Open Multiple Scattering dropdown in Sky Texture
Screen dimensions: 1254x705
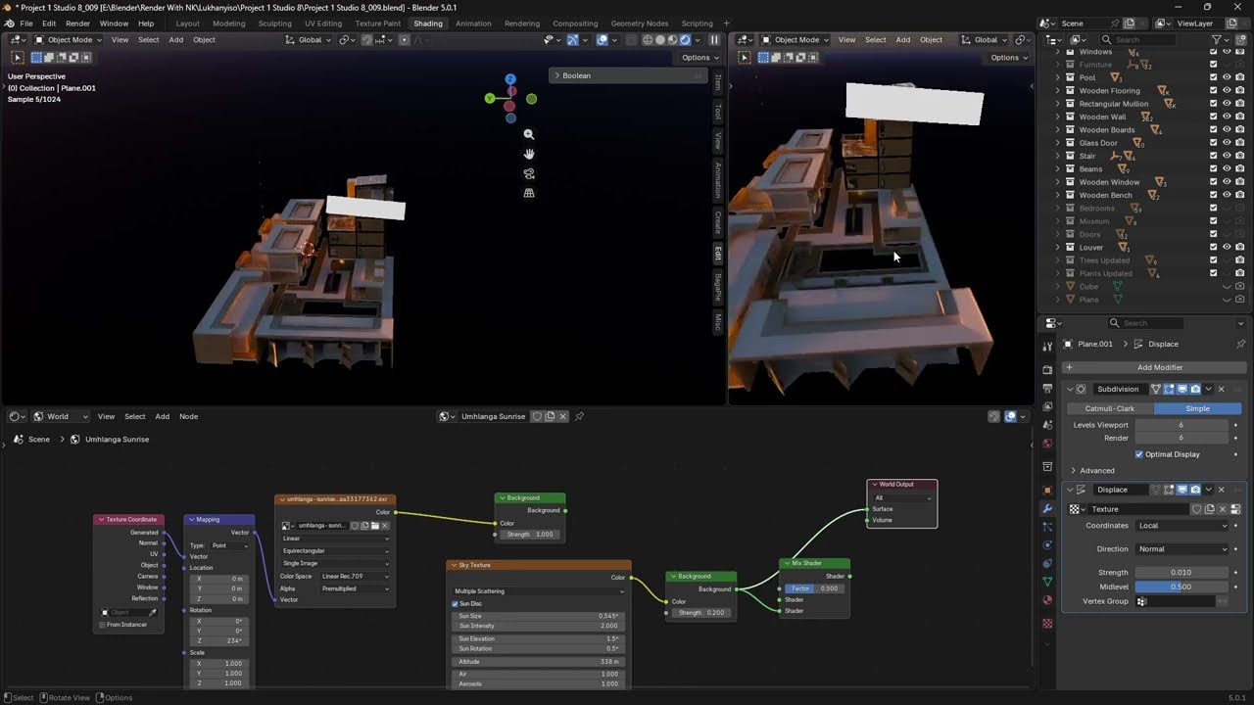538,591
